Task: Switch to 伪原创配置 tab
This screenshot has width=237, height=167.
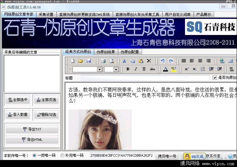Action: pos(130,52)
